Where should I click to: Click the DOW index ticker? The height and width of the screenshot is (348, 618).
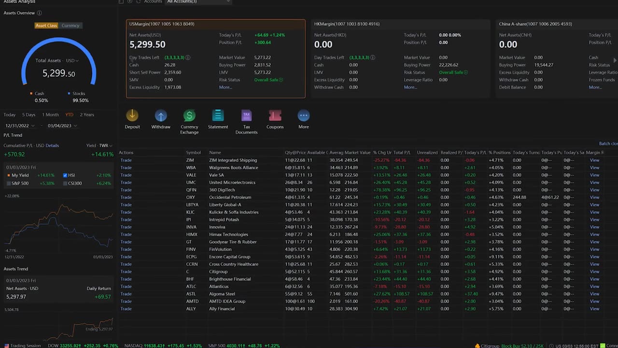click(83, 346)
